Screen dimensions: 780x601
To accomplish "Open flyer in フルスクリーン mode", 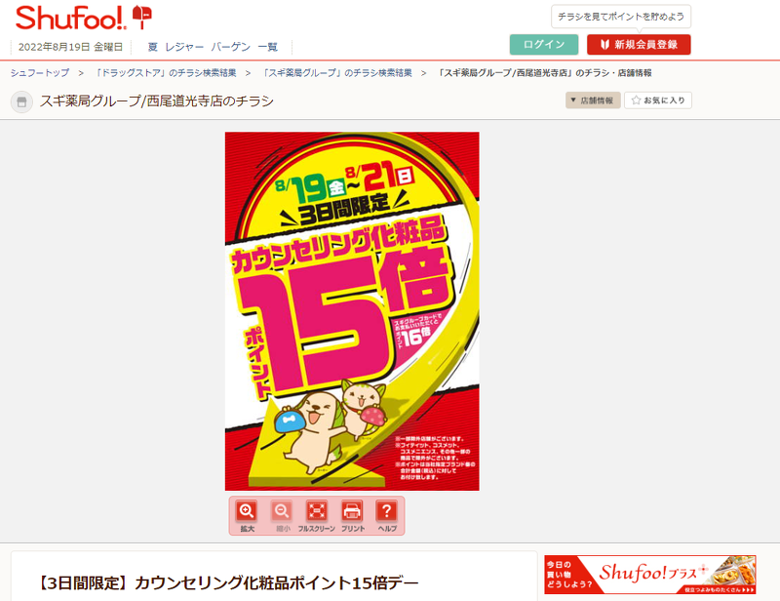I will (316, 516).
